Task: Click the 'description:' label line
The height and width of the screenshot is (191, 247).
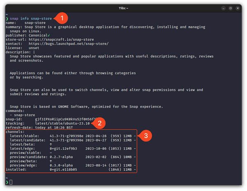Action: 20,52
